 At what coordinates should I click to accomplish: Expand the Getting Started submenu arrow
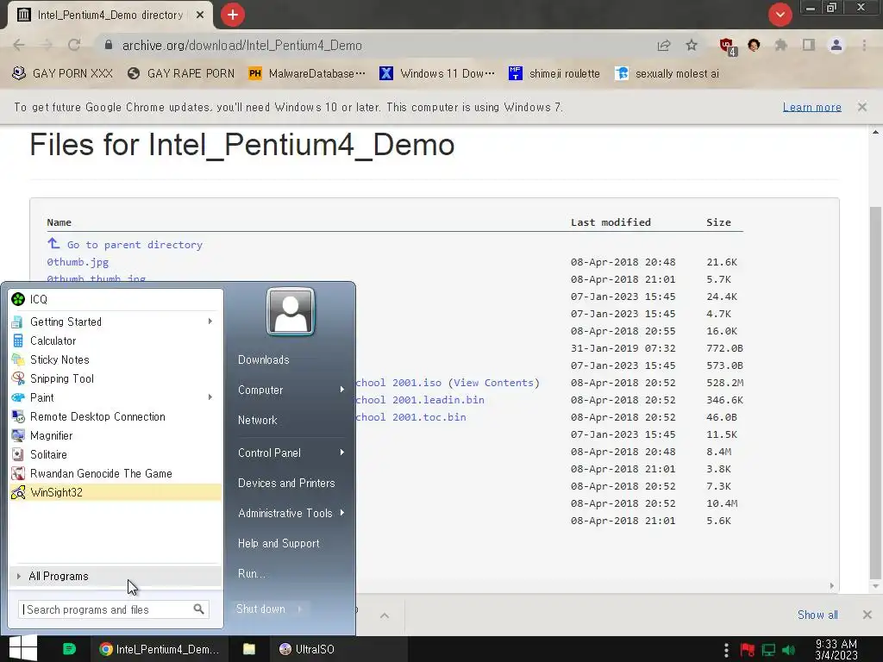(x=210, y=322)
